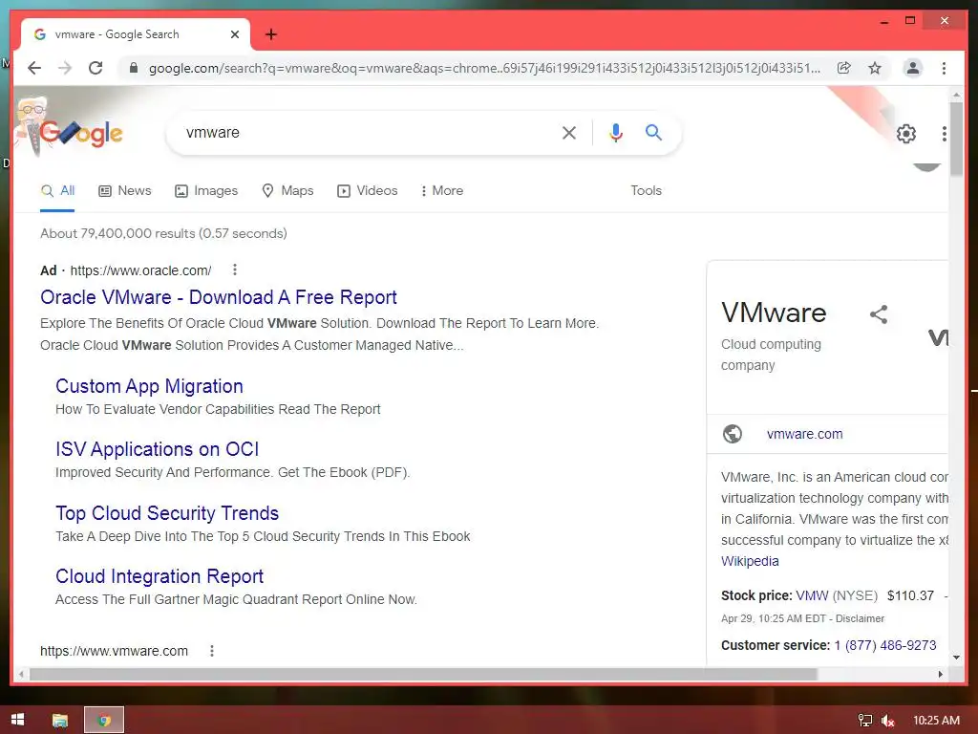Click the horizontal scrollbar right arrow
The image size is (978, 734).
(941, 674)
